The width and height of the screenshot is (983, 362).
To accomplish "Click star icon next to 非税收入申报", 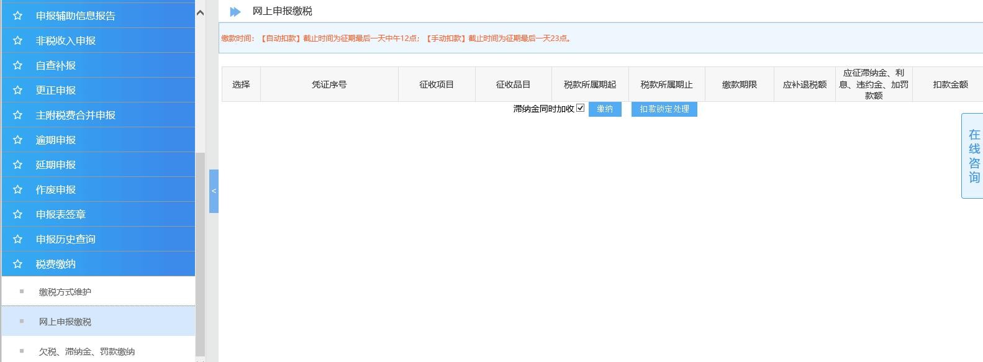I will [17, 40].
